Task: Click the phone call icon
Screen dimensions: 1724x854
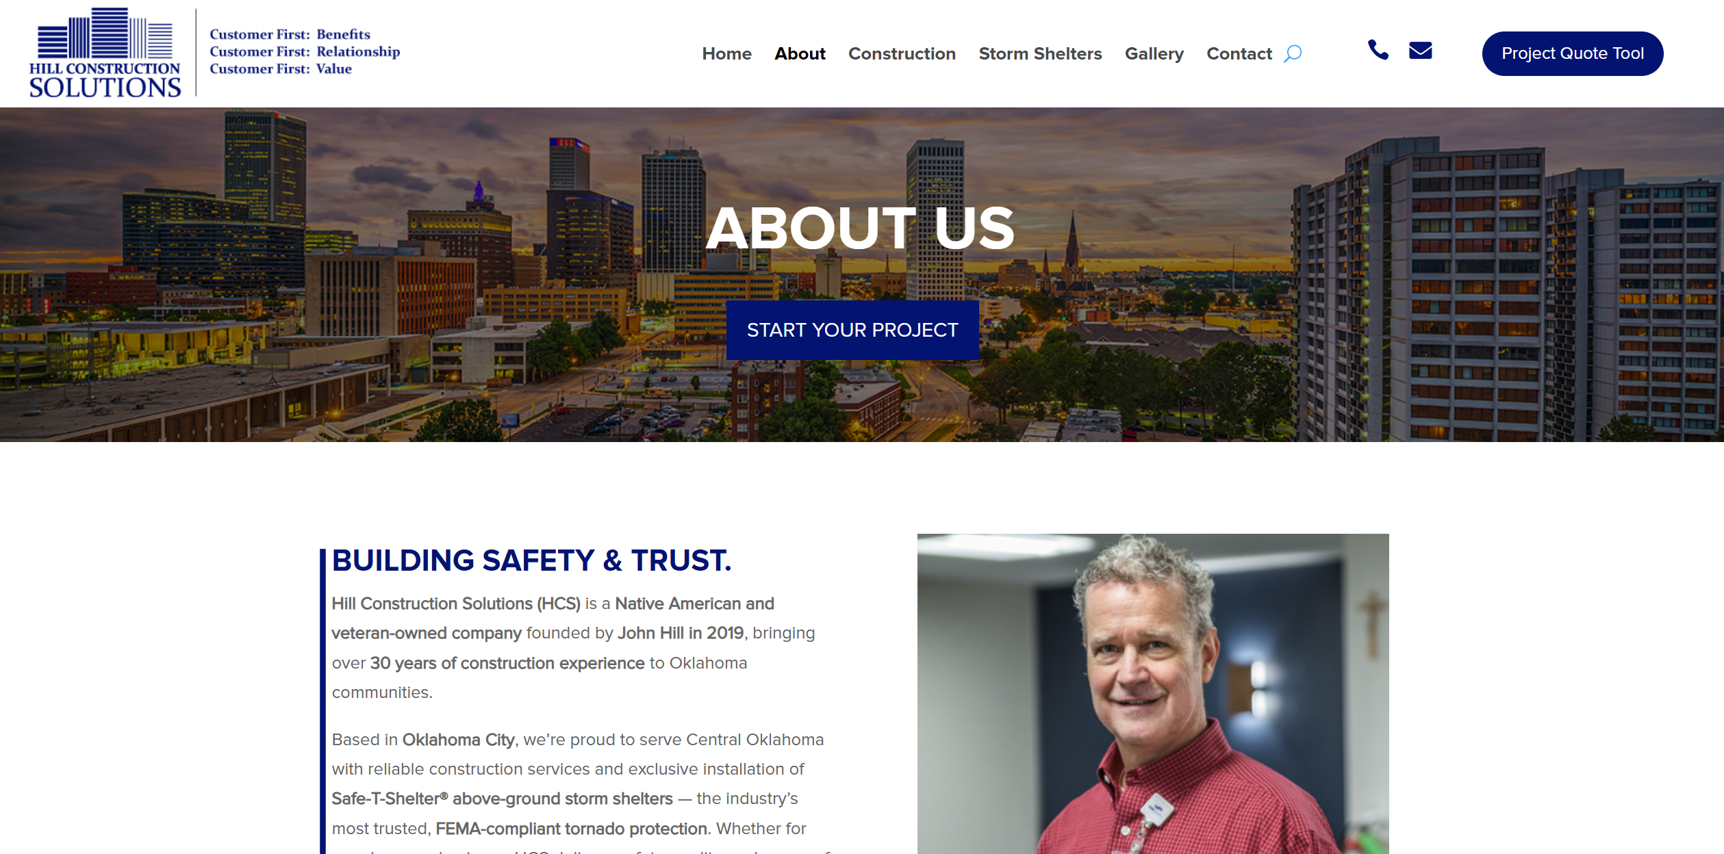Action: click(x=1378, y=50)
